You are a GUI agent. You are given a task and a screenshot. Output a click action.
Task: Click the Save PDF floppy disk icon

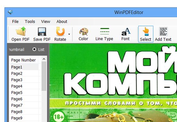point(42,32)
